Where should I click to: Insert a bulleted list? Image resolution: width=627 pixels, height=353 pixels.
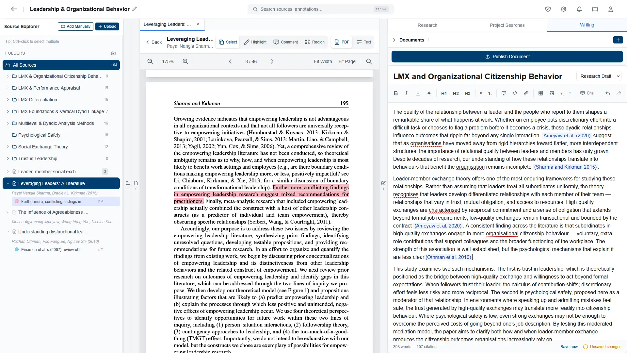click(481, 93)
